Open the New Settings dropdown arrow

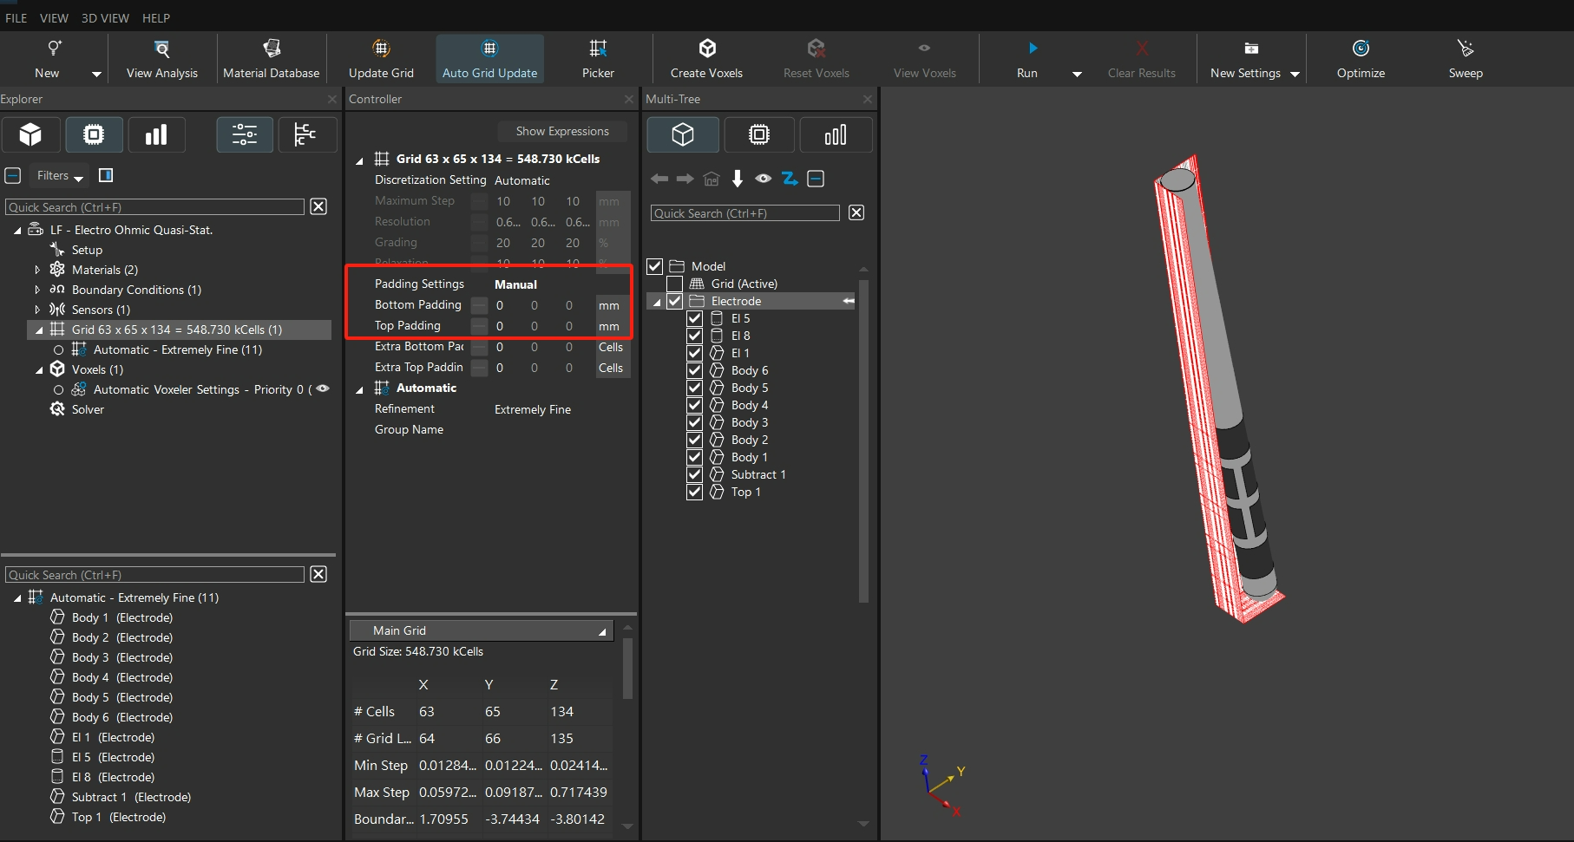click(1295, 74)
